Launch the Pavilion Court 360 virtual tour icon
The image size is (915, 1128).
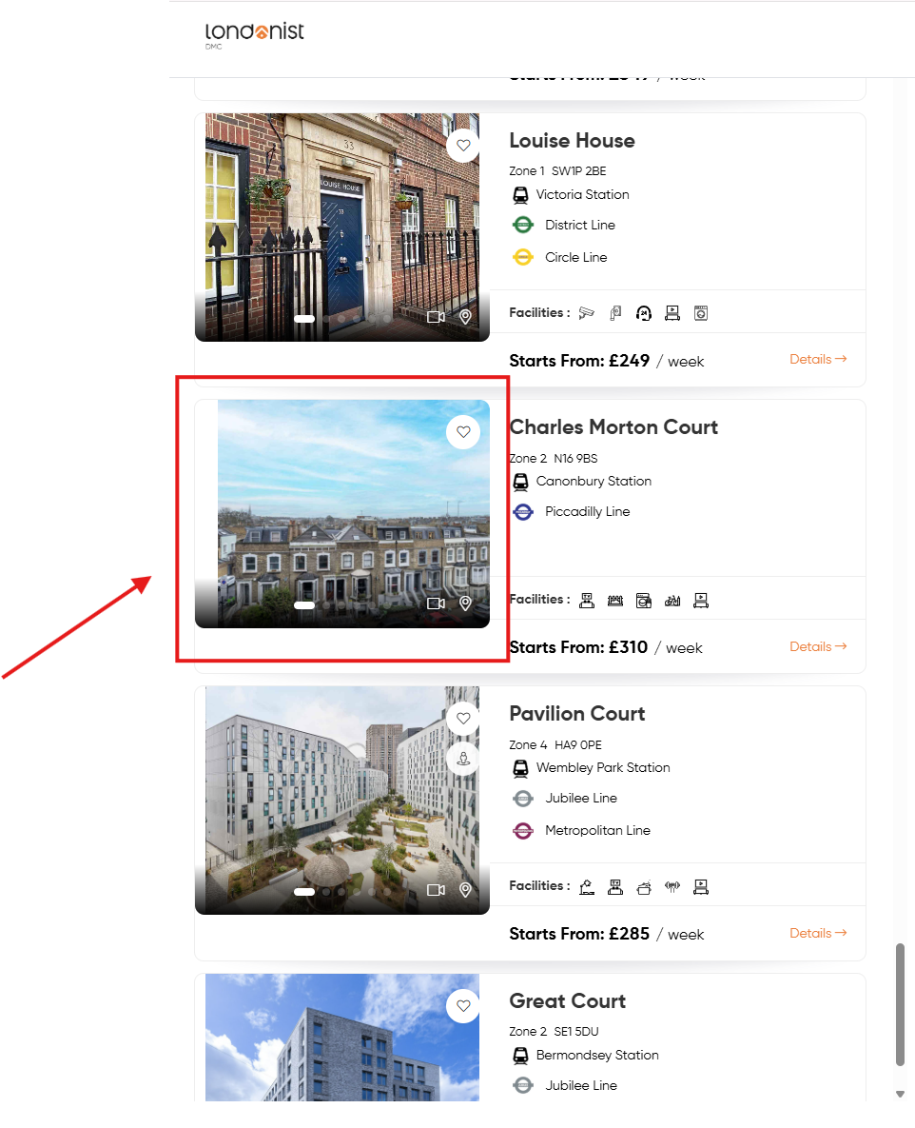pyautogui.click(x=463, y=759)
